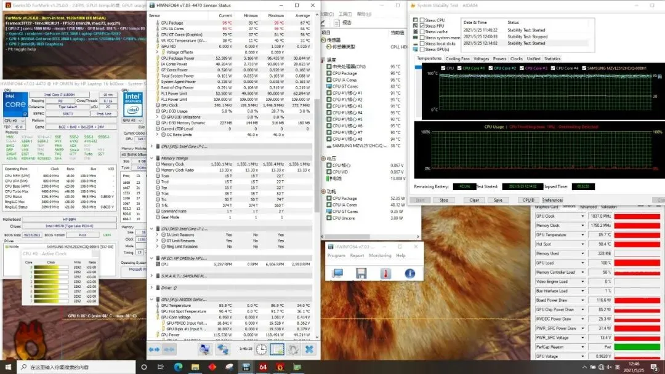
Task: Click the Preferences button in AIDA64
Action: 552,200
